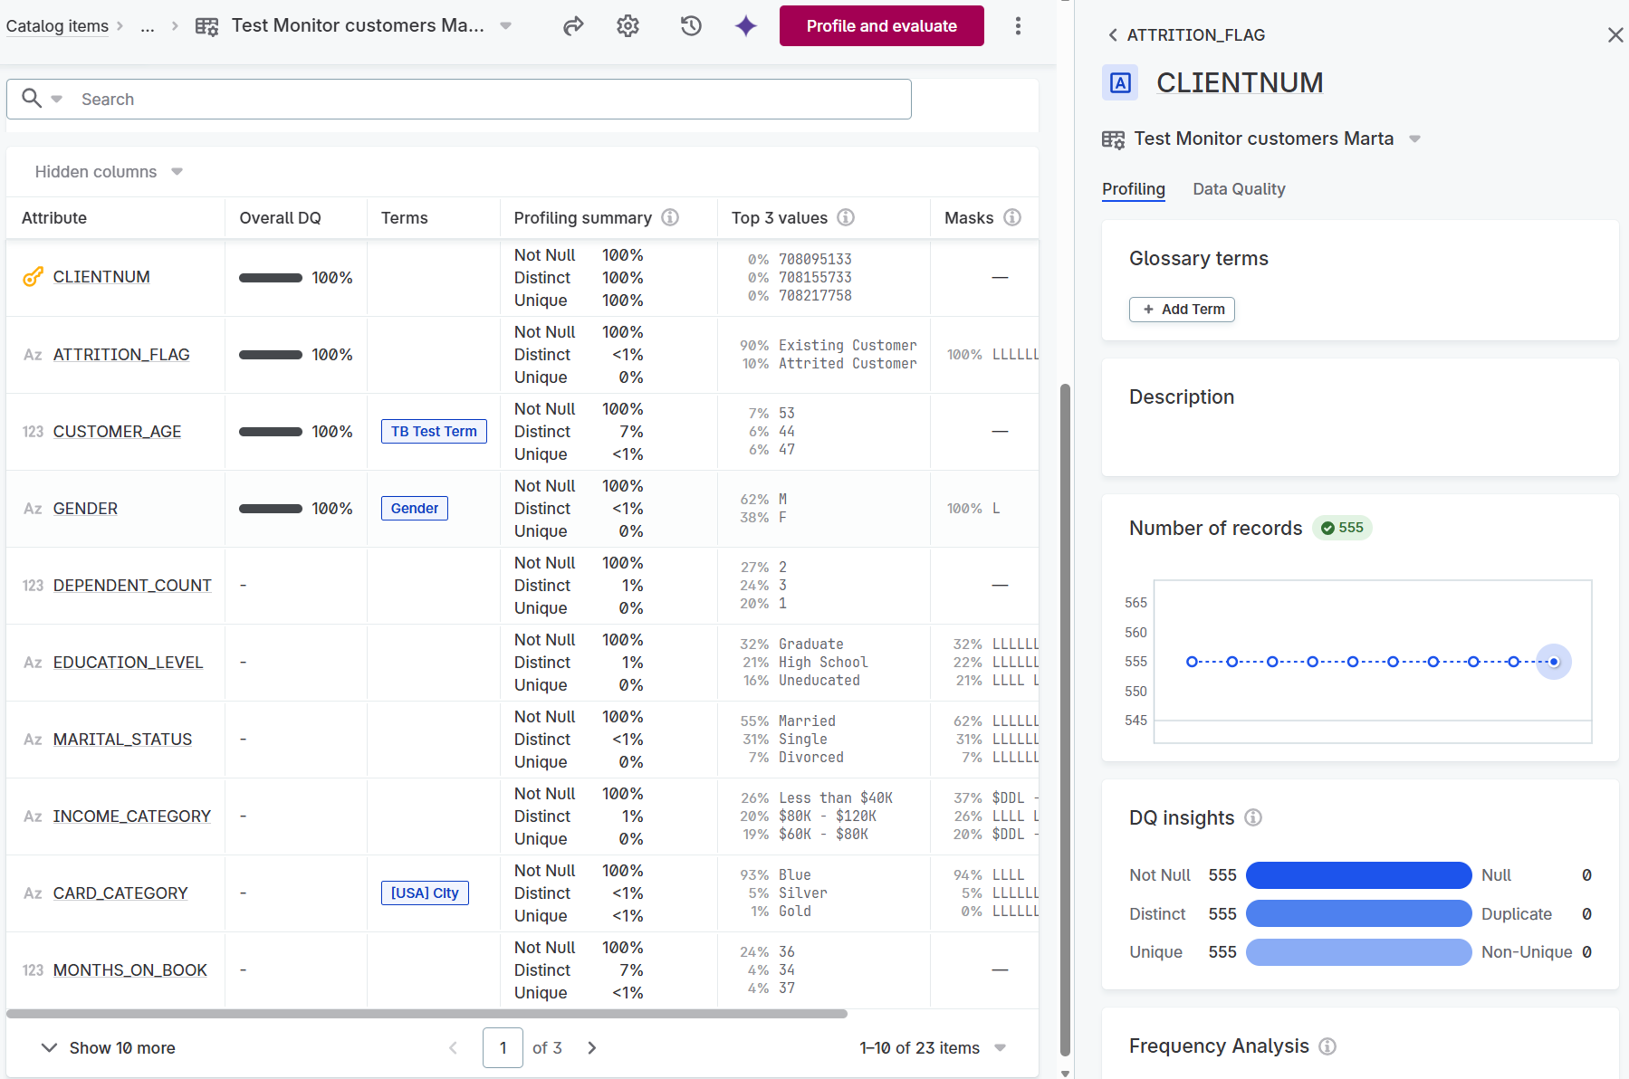The height and width of the screenshot is (1079, 1629).
Task: Click the Add Term button
Action: point(1182,309)
